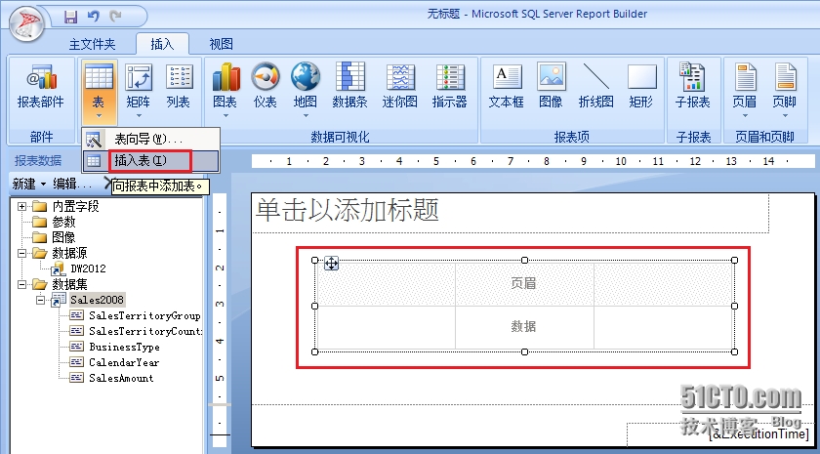Image resolution: width=820 pixels, height=454 pixels.
Task: Collapse the Sales2008 dataset node
Action: (41, 301)
